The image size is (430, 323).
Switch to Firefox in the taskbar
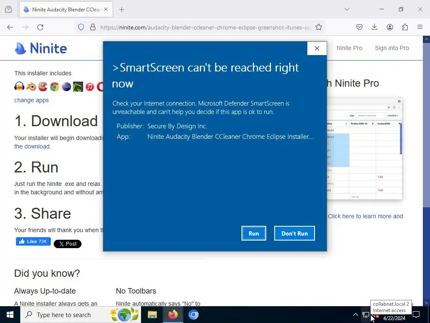(x=173, y=315)
